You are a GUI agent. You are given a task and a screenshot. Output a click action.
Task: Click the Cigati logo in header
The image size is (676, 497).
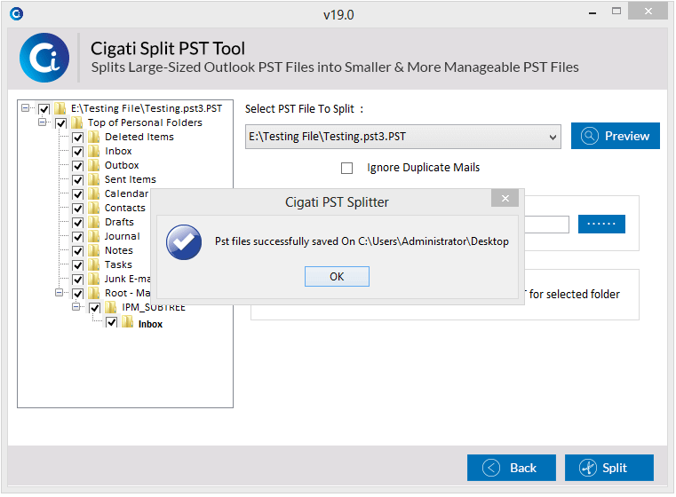pos(44,58)
